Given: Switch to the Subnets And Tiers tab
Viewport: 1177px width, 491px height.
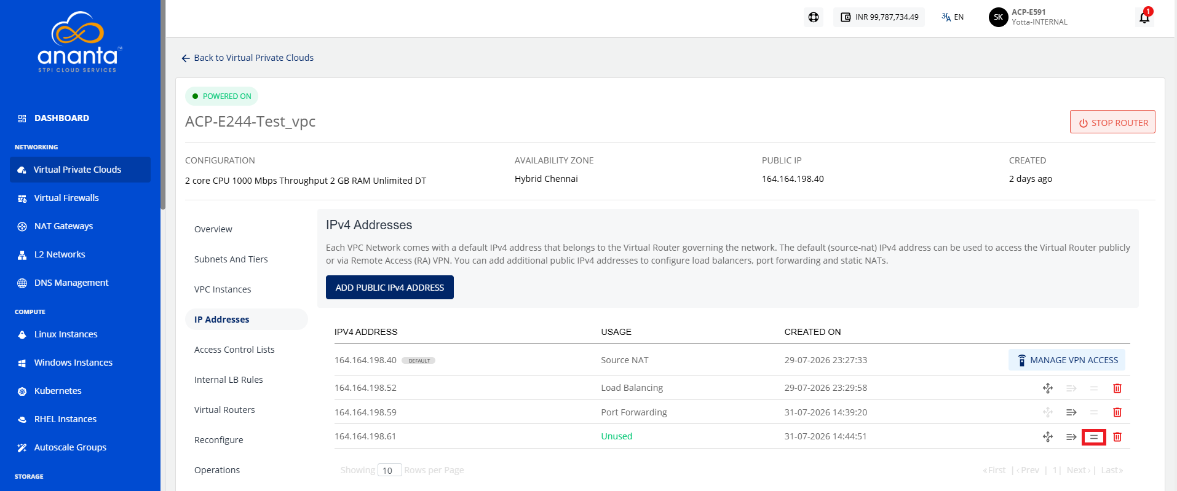Looking at the screenshot, I should click(x=231, y=259).
